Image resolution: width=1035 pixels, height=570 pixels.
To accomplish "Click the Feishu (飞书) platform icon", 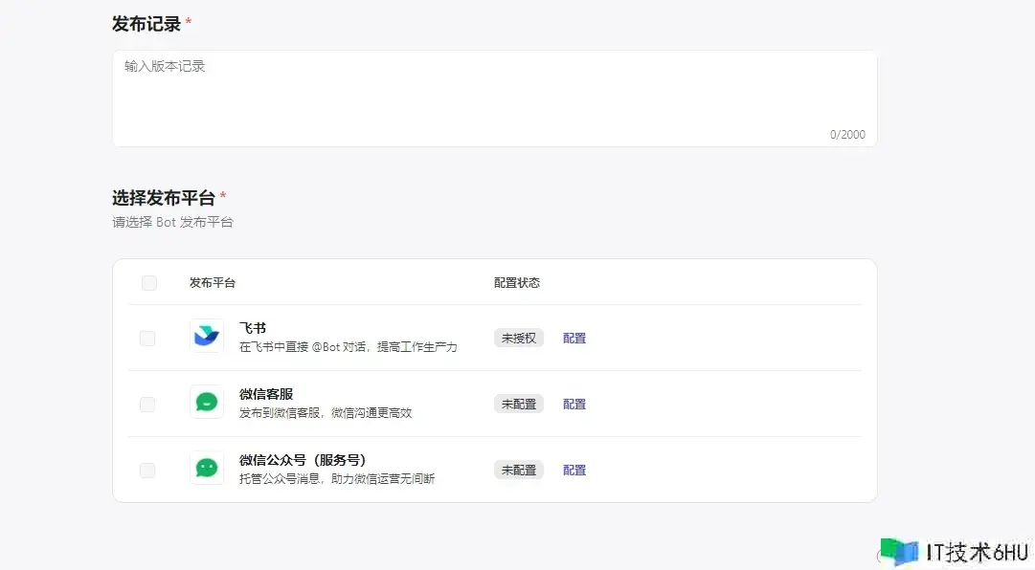I will [207, 336].
